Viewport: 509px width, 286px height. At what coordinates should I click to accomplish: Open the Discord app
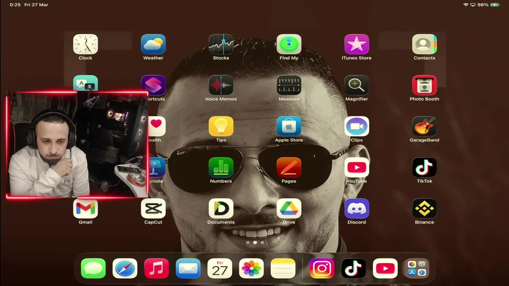357,209
